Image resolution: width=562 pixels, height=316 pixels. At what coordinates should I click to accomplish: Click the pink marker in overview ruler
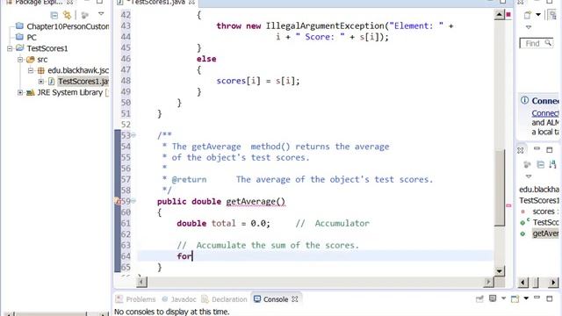(508, 205)
